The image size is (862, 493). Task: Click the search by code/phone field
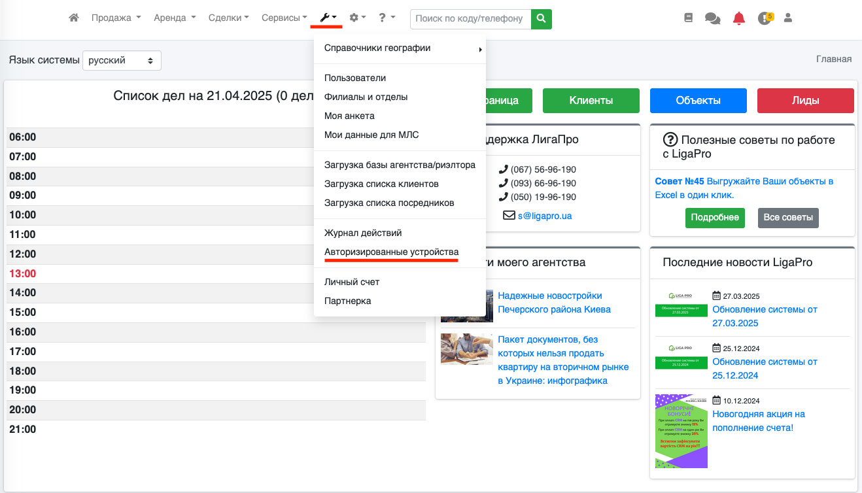click(x=470, y=19)
